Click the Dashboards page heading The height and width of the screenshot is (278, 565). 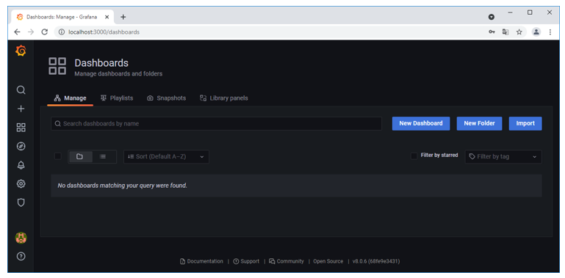click(101, 63)
